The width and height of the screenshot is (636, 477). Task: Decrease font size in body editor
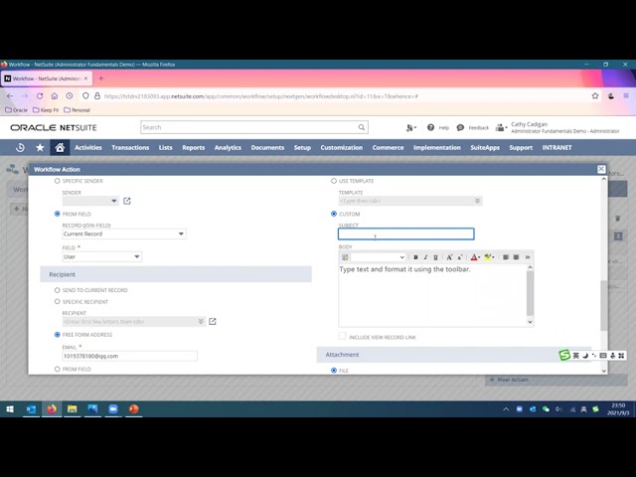[460, 257]
